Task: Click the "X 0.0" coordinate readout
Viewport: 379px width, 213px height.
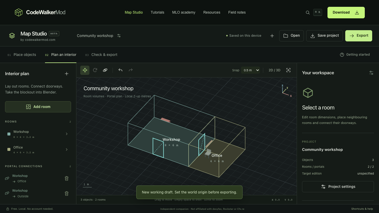Action: [x=276, y=200]
